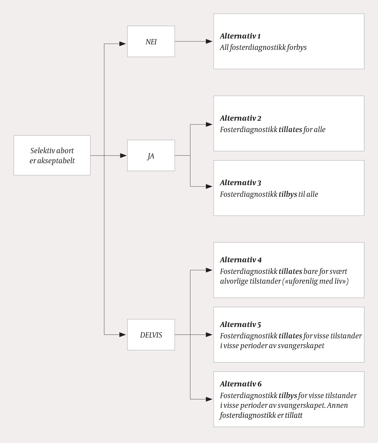378x443 pixels.
Task: Click the 'Selektiv abort er akseptabelt' box
Action: pyautogui.click(x=52, y=155)
